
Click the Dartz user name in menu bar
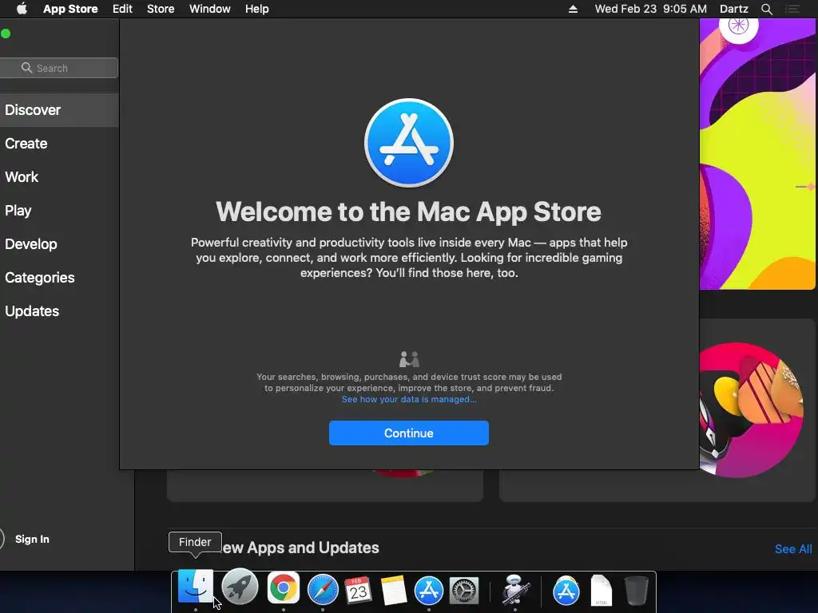coord(733,9)
